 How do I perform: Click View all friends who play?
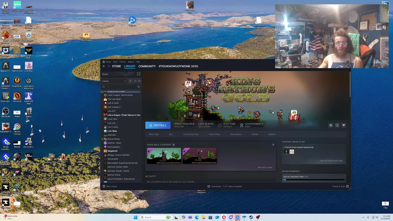coord(331,161)
